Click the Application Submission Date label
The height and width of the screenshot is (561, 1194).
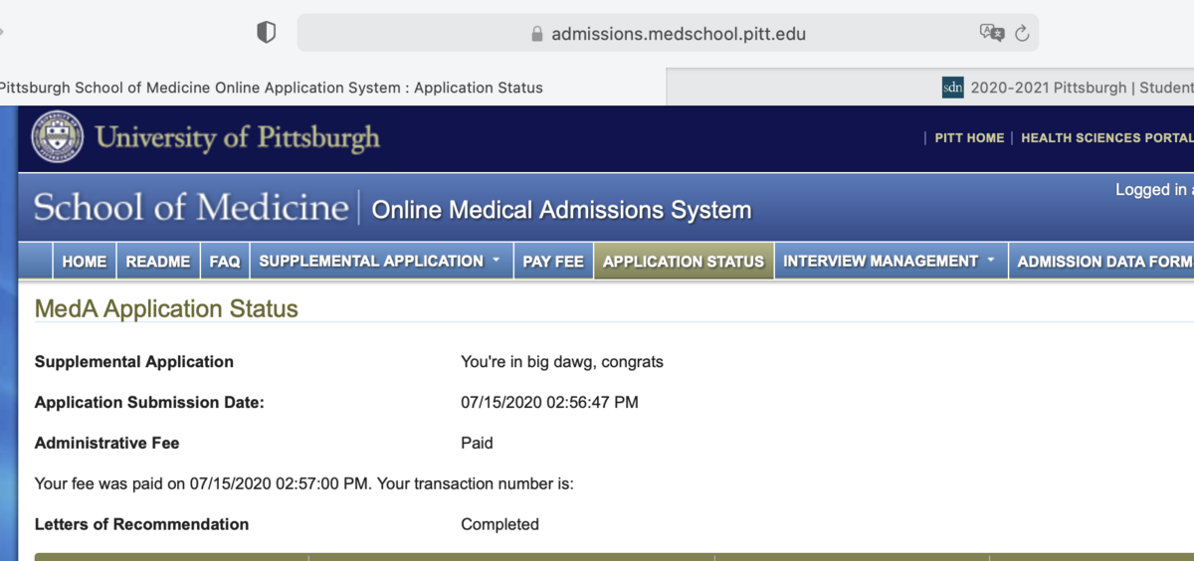(149, 403)
